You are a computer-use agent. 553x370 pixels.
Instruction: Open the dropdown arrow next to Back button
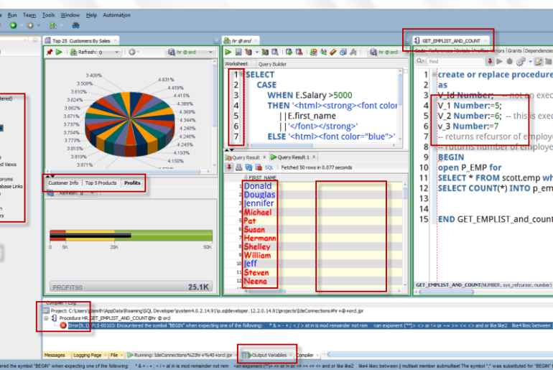pos(22,25)
